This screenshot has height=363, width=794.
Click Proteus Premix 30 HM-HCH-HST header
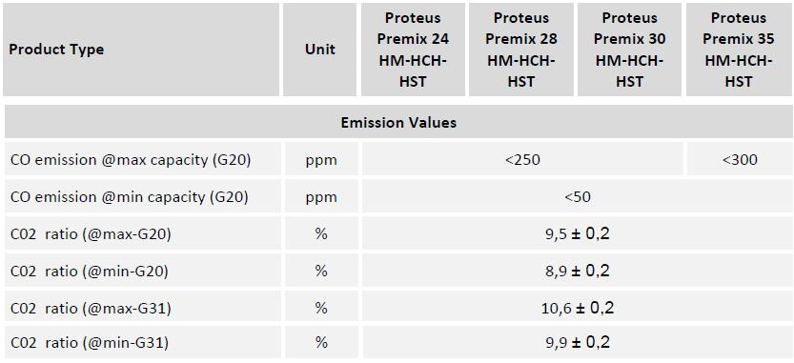pyautogui.click(x=629, y=50)
